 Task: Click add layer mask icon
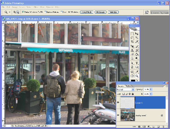[x=144, y=127]
